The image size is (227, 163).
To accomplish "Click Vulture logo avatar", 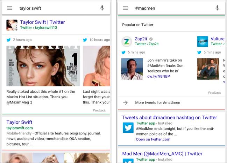I will pos(203,41).
